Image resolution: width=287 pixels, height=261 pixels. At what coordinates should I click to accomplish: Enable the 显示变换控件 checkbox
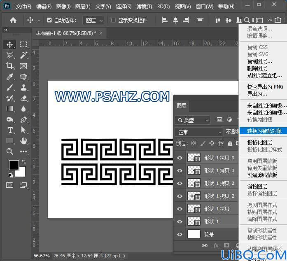113,20
